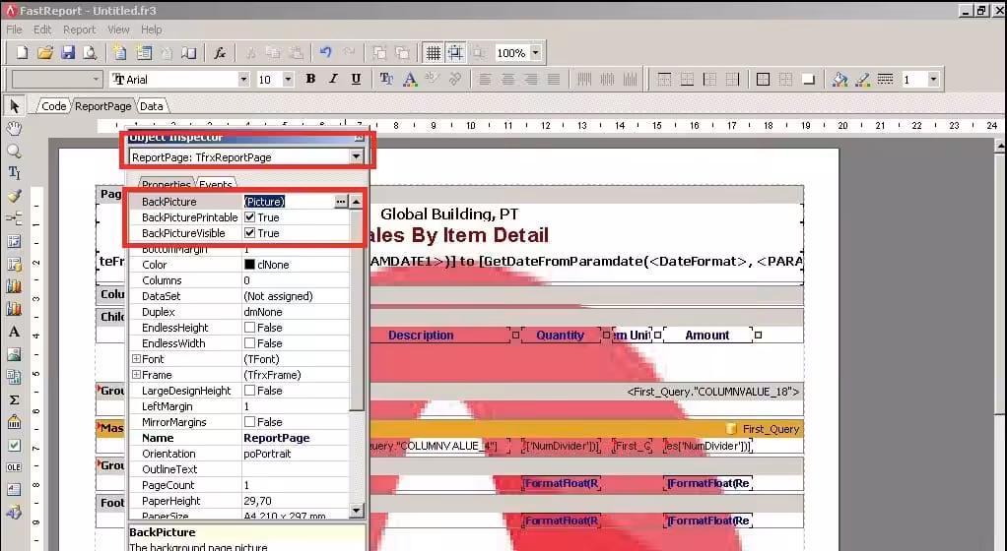The height and width of the screenshot is (551, 1007).
Task: Insert a Picture object
Action: pyautogui.click(x=14, y=354)
